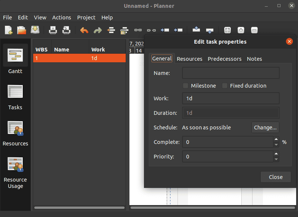Unlink the selected tasks
This screenshot has width=298, height=217.
(x=151, y=30)
